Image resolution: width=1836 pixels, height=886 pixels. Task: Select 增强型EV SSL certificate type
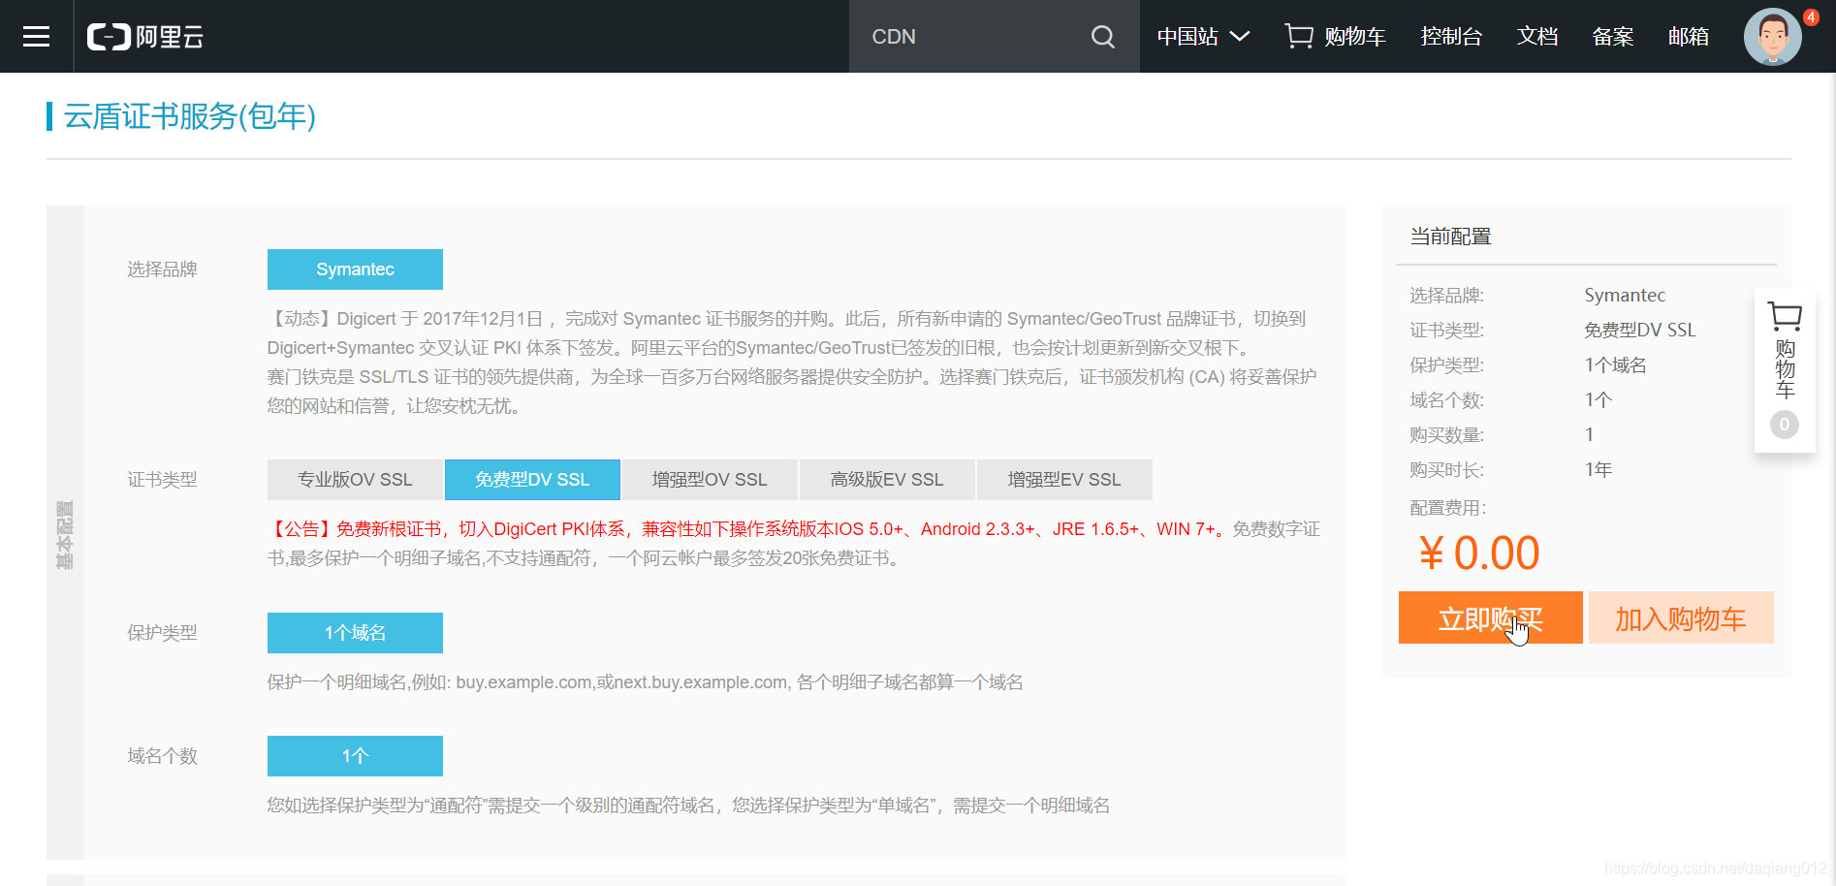point(1064,480)
